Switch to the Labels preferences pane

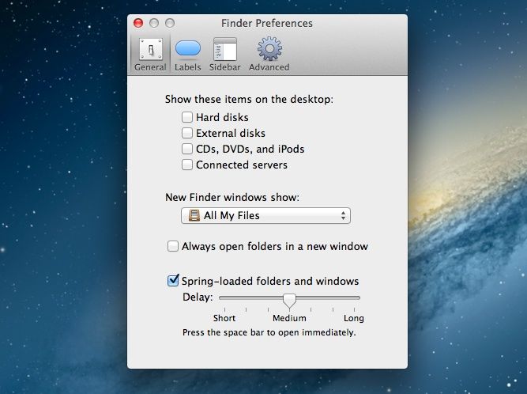(x=187, y=54)
